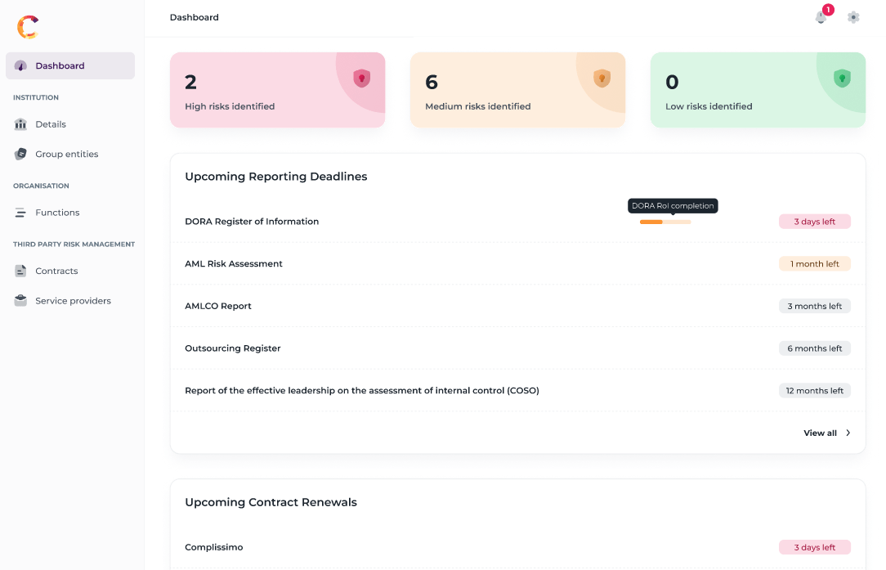
Task: Click the Service providers briefcase icon
Action: point(20,301)
